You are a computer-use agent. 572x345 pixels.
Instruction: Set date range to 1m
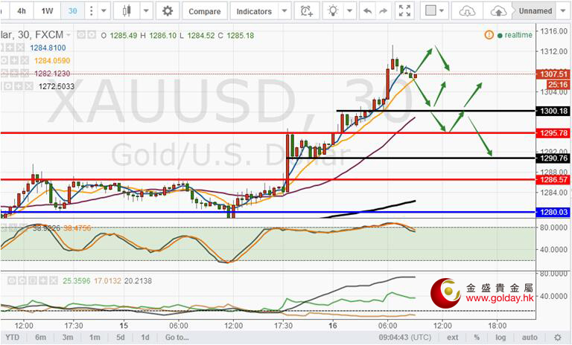(x=95, y=338)
